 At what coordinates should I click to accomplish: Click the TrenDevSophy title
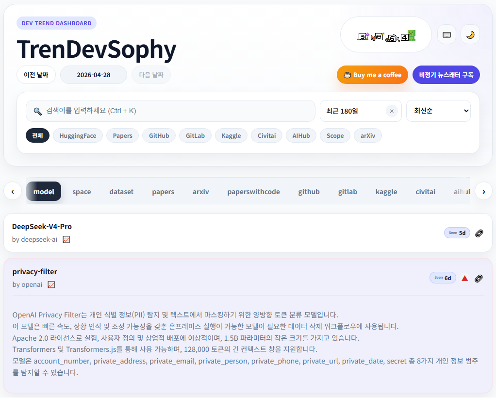pyautogui.click(x=97, y=50)
